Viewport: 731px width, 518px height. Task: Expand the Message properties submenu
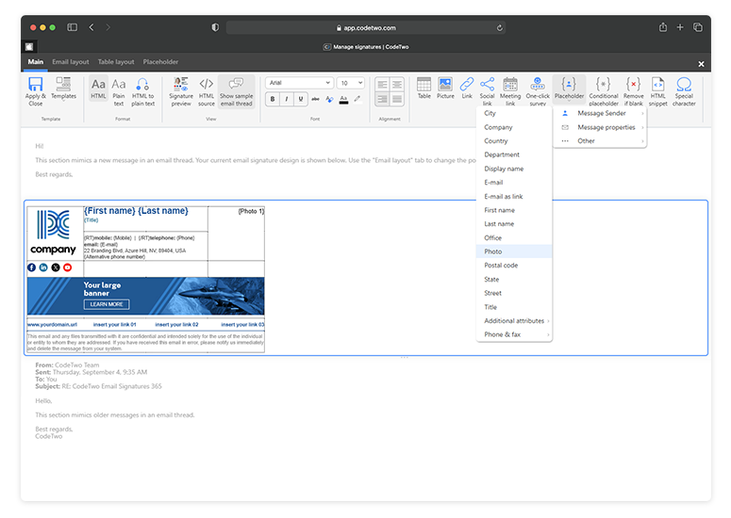(602, 127)
